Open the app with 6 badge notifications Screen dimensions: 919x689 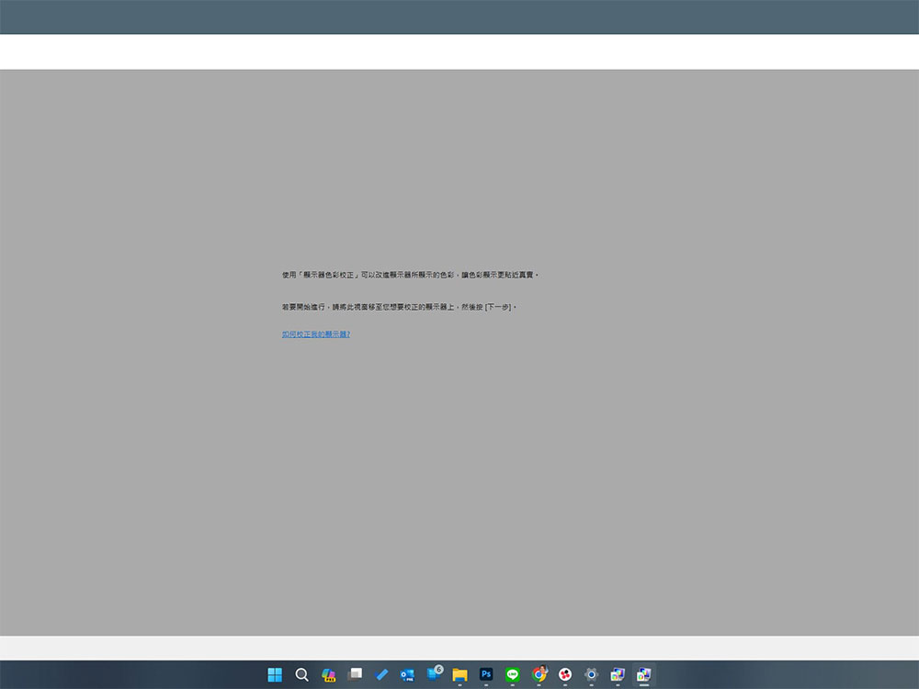[x=435, y=673]
